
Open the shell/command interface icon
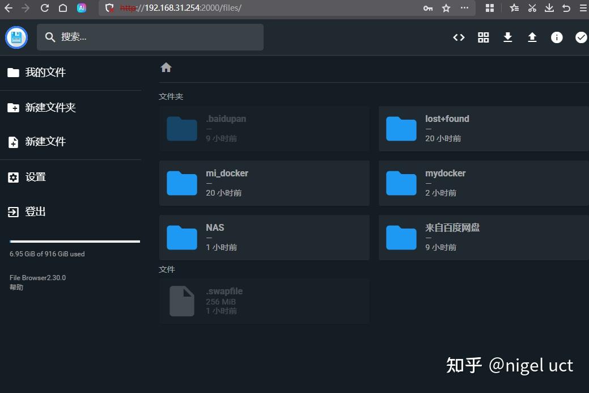pyautogui.click(x=459, y=37)
